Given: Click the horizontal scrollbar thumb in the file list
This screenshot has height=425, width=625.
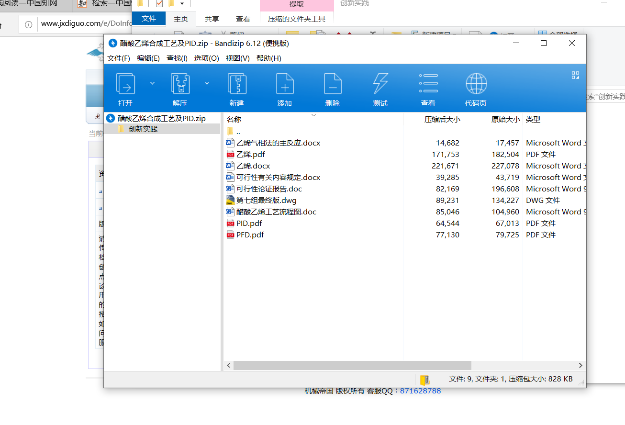Looking at the screenshot, I should coord(353,365).
